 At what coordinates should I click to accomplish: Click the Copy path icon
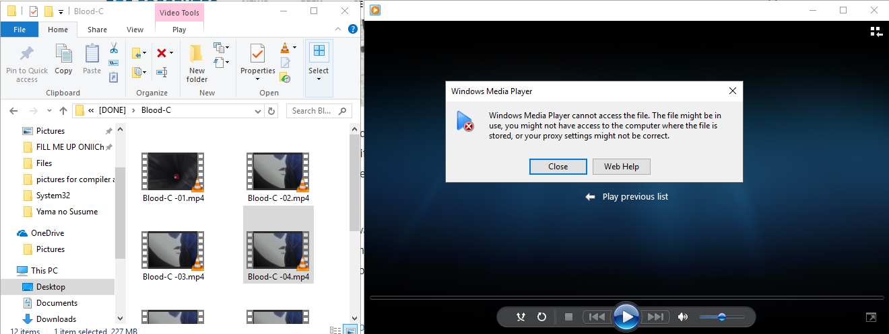pyautogui.click(x=114, y=63)
